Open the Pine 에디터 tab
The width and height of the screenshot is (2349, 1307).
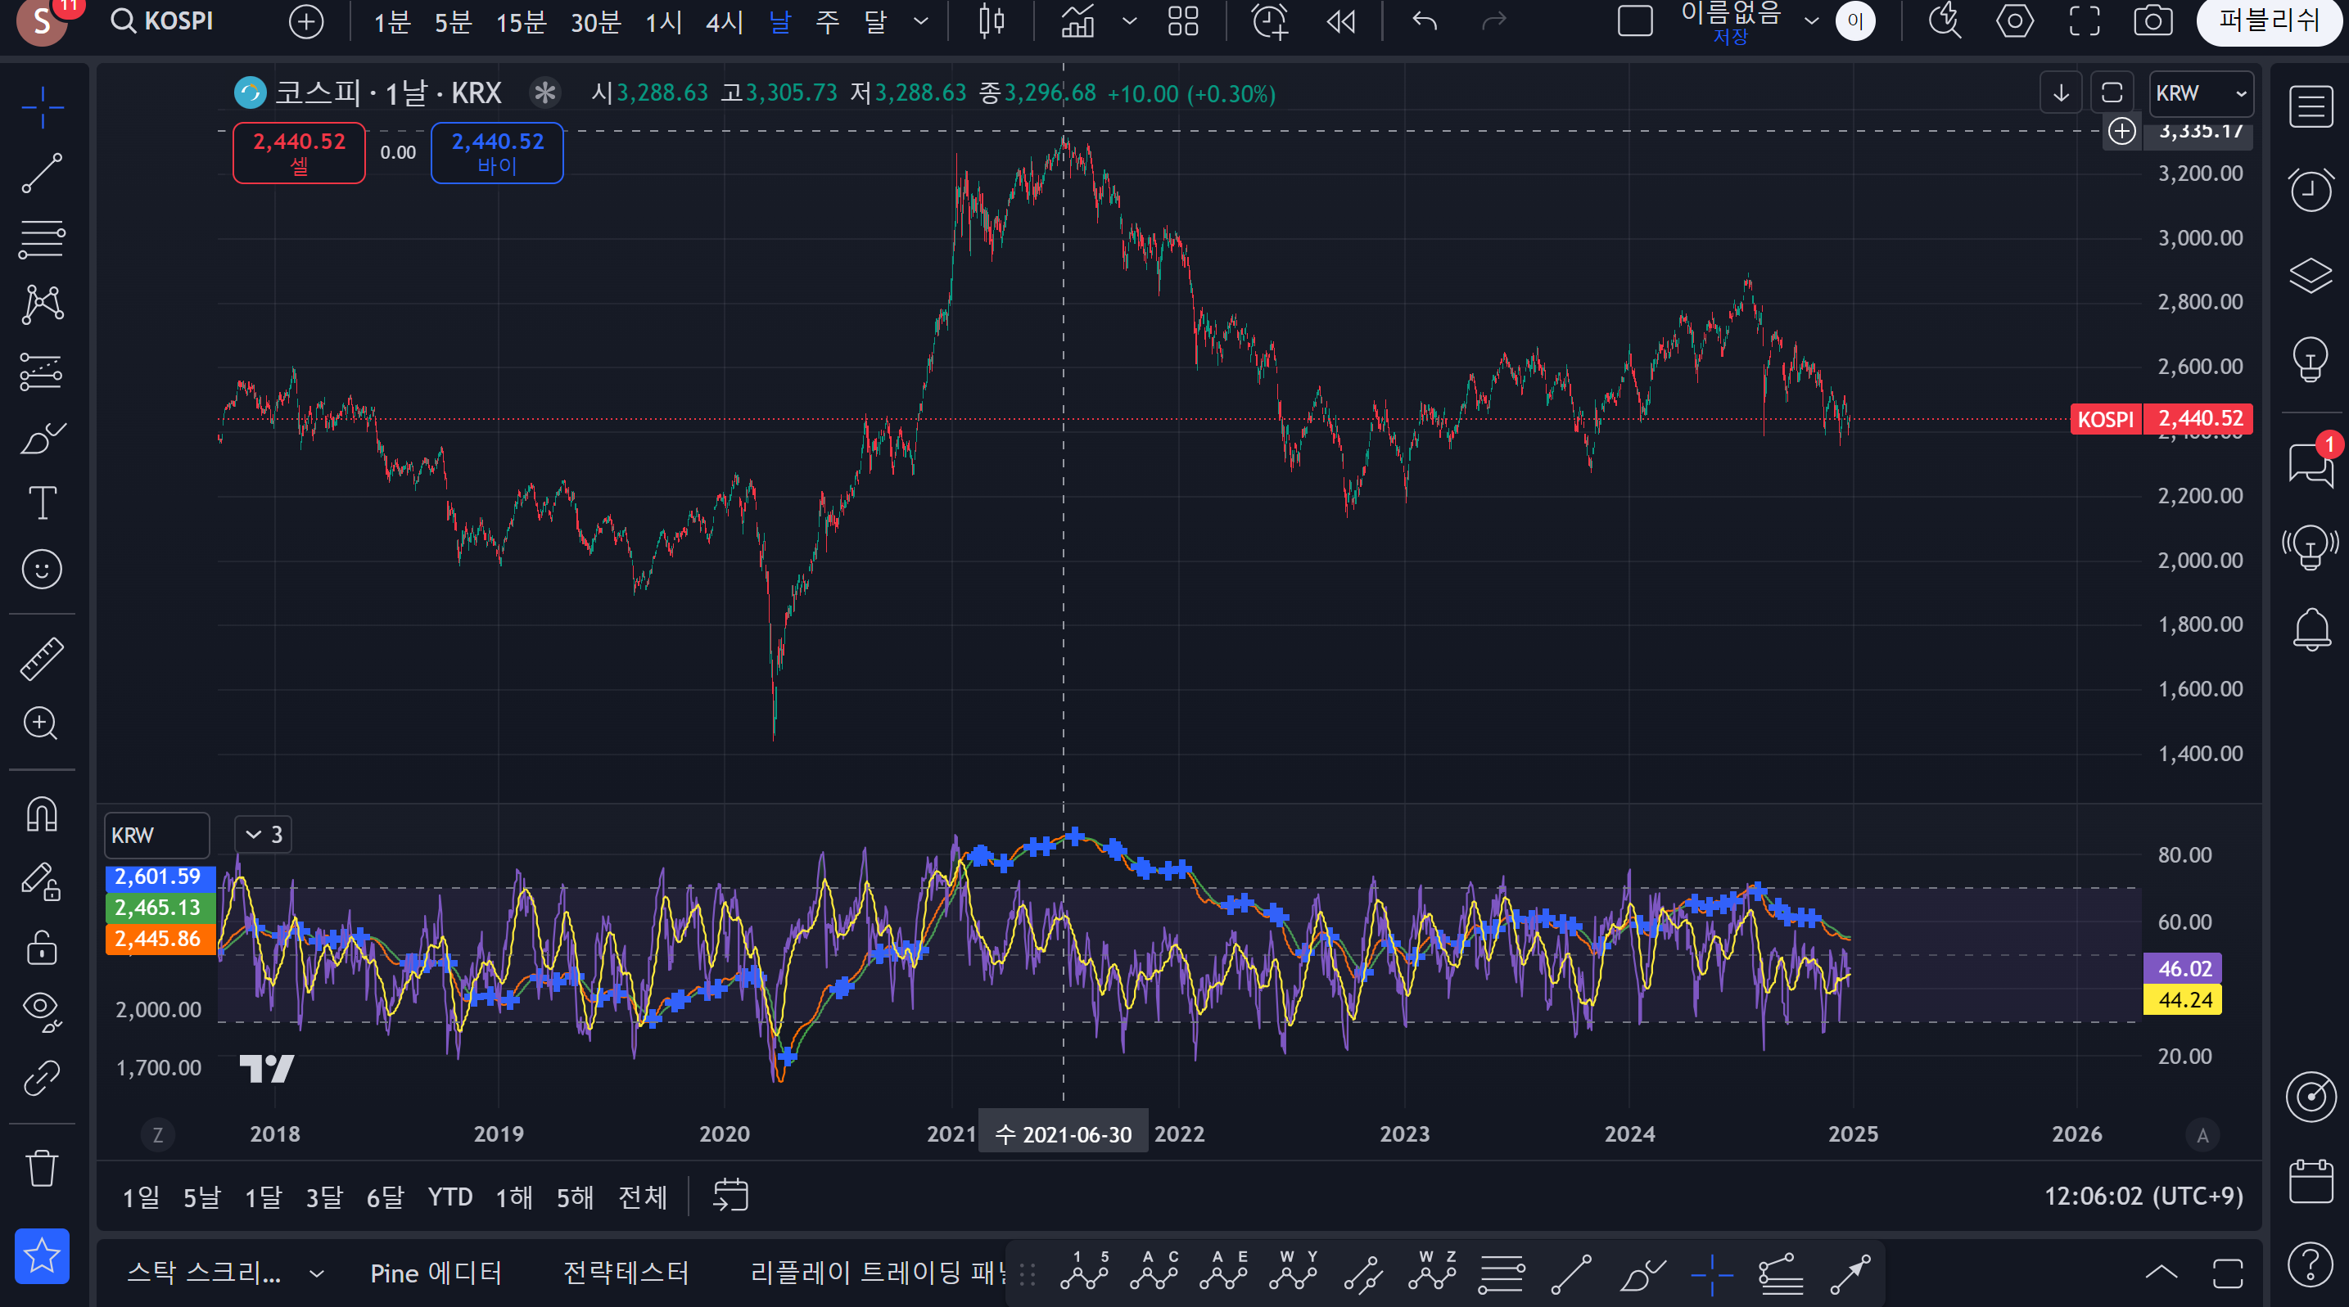click(436, 1273)
